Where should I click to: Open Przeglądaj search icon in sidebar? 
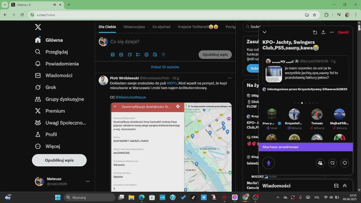click(38, 52)
